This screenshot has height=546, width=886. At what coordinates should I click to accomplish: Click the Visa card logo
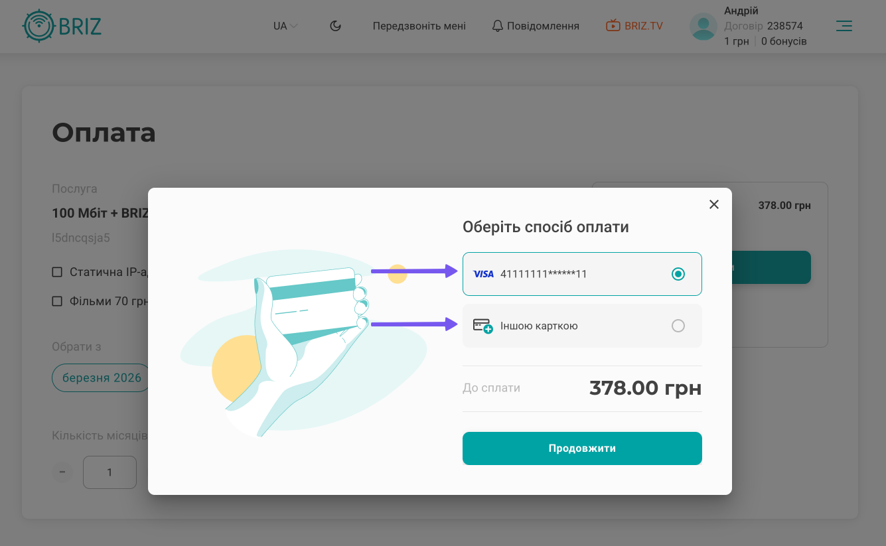coord(483,274)
